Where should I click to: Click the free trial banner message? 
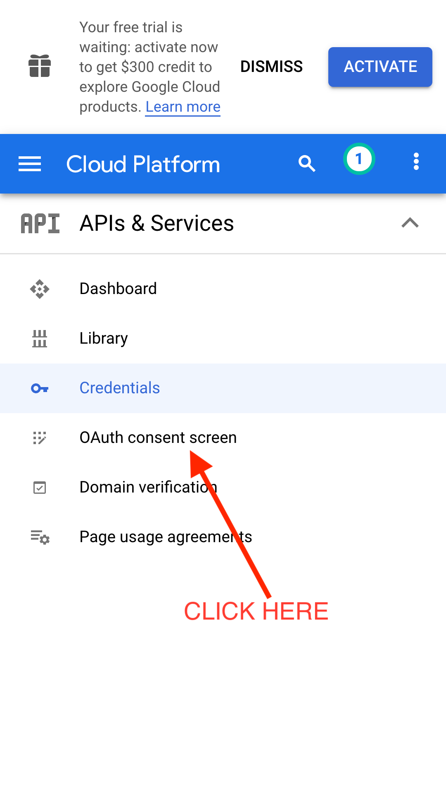(149, 67)
